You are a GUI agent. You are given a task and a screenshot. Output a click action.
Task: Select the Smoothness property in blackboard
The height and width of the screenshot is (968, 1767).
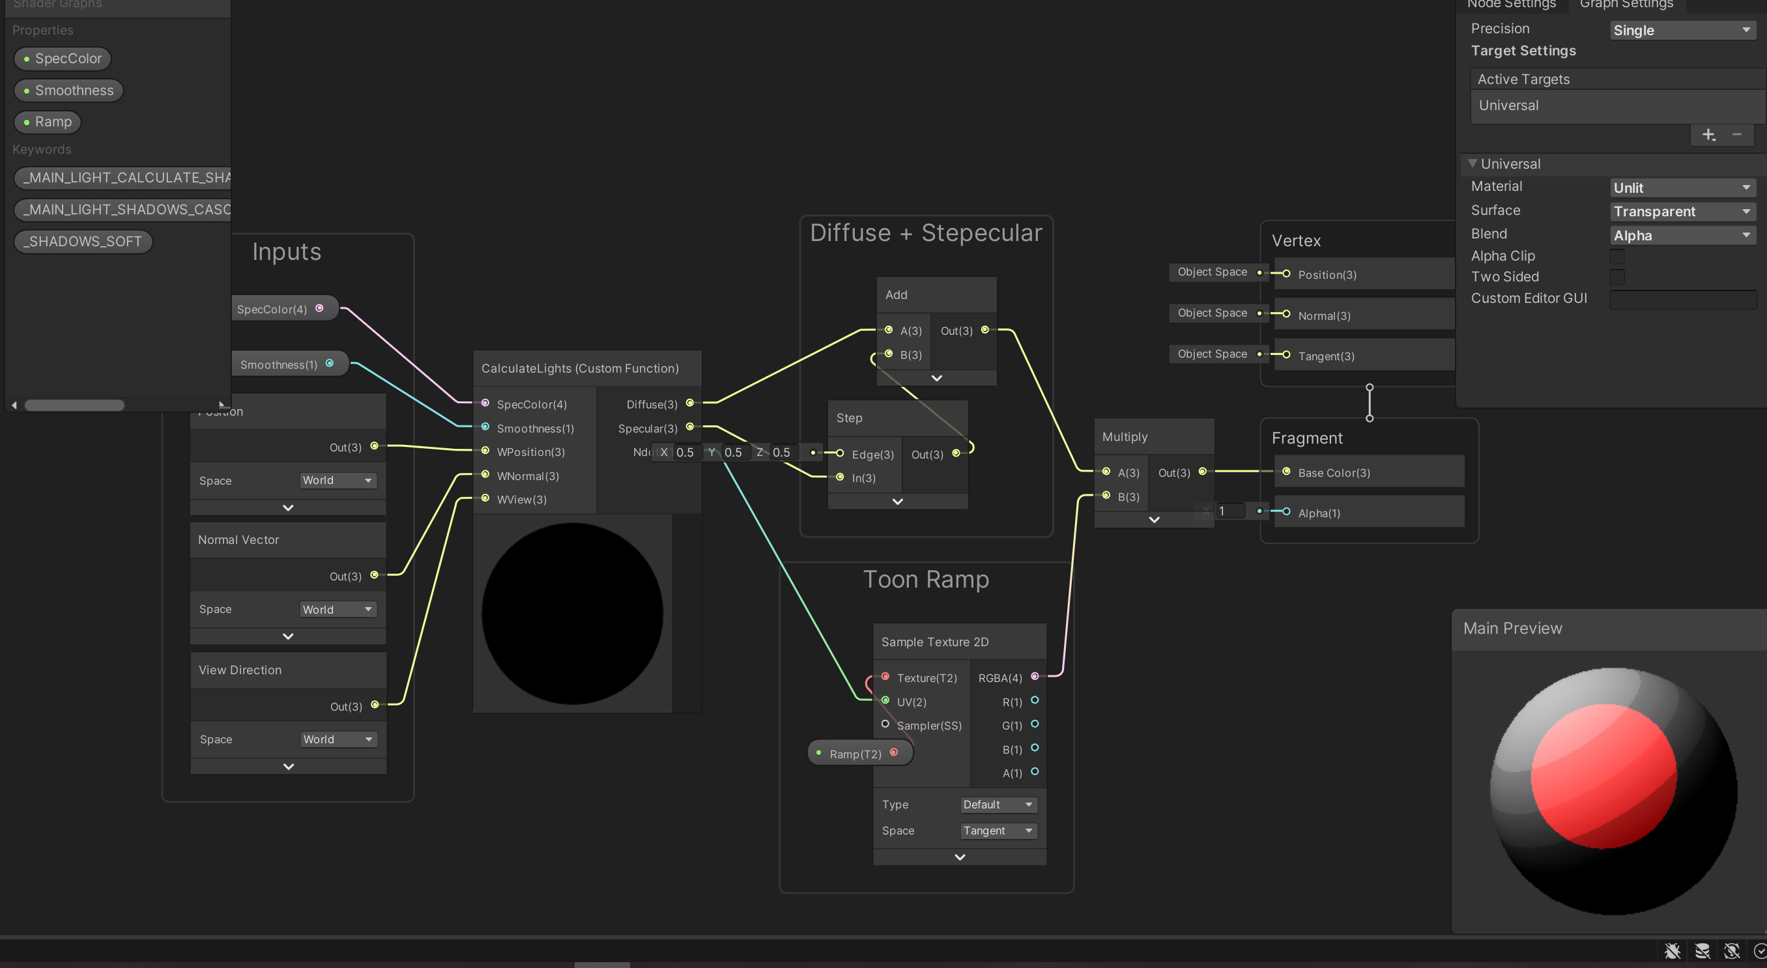(68, 90)
